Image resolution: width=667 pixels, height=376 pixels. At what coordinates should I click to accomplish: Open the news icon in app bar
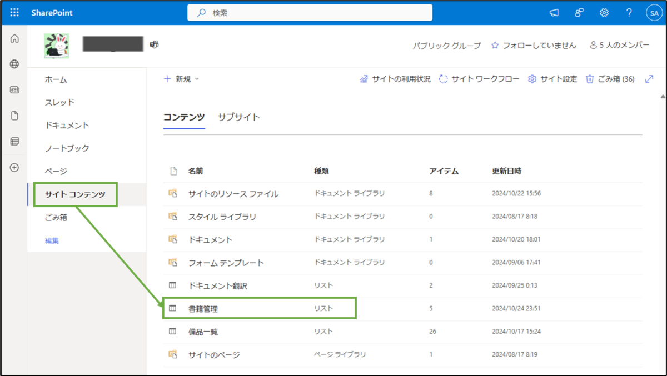pyautogui.click(x=14, y=89)
